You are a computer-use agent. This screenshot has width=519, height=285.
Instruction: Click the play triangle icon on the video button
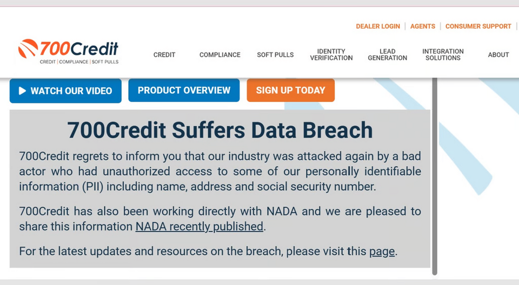(x=22, y=91)
